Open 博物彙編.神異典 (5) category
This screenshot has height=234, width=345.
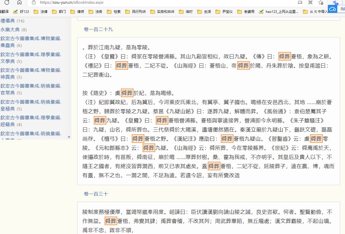click(31, 73)
